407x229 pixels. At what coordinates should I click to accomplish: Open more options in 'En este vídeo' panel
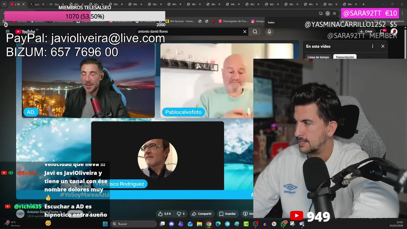(373, 46)
